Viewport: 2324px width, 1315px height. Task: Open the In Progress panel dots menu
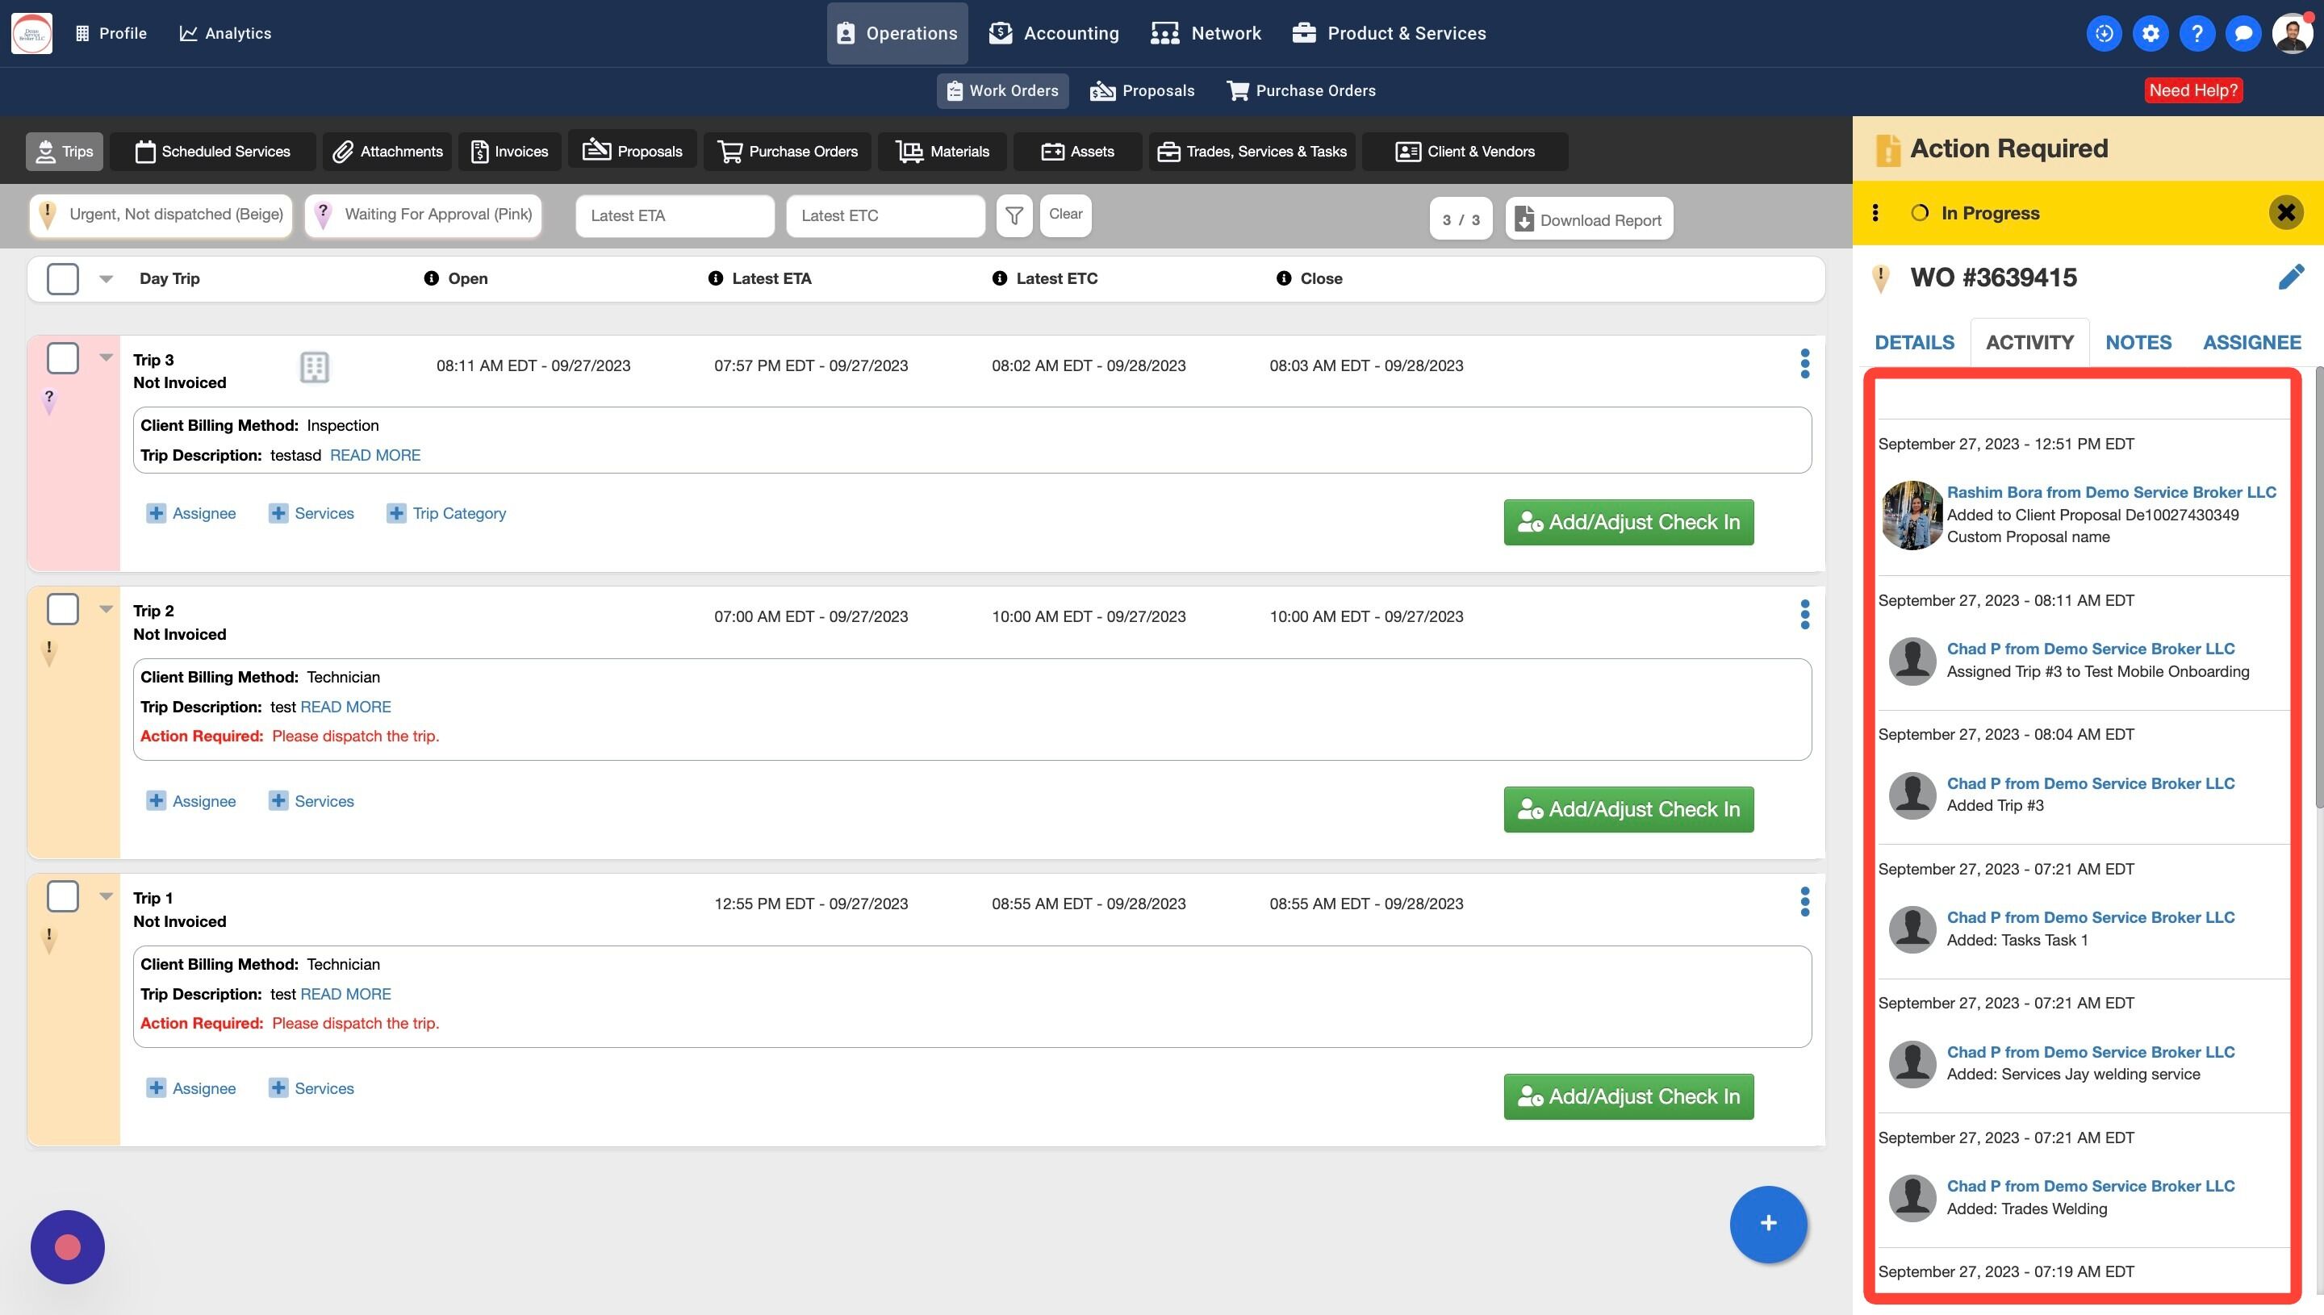point(1875,213)
